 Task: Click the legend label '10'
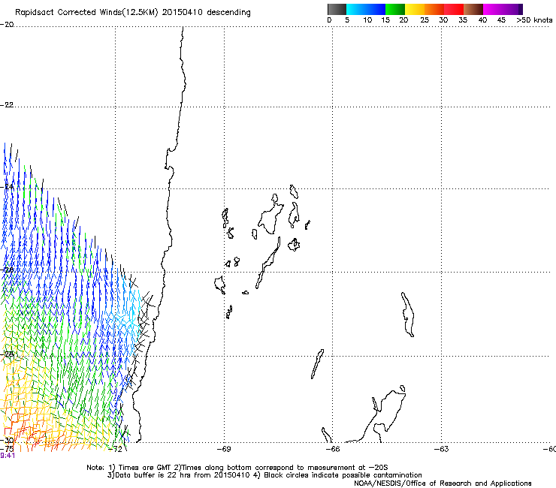(367, 20)
